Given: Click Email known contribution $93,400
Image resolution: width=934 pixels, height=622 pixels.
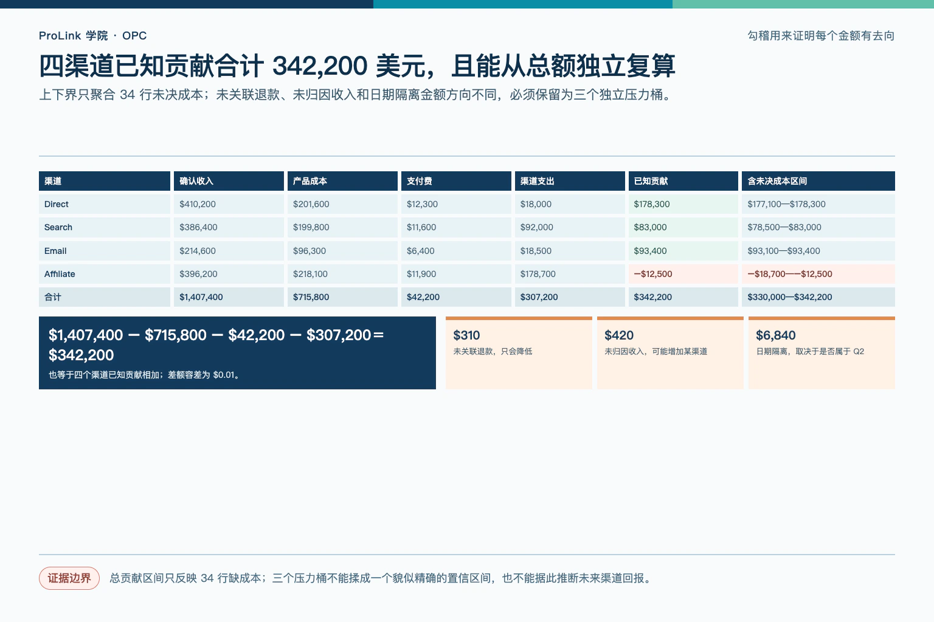Looking at the screenshot, I should (683, 251).
